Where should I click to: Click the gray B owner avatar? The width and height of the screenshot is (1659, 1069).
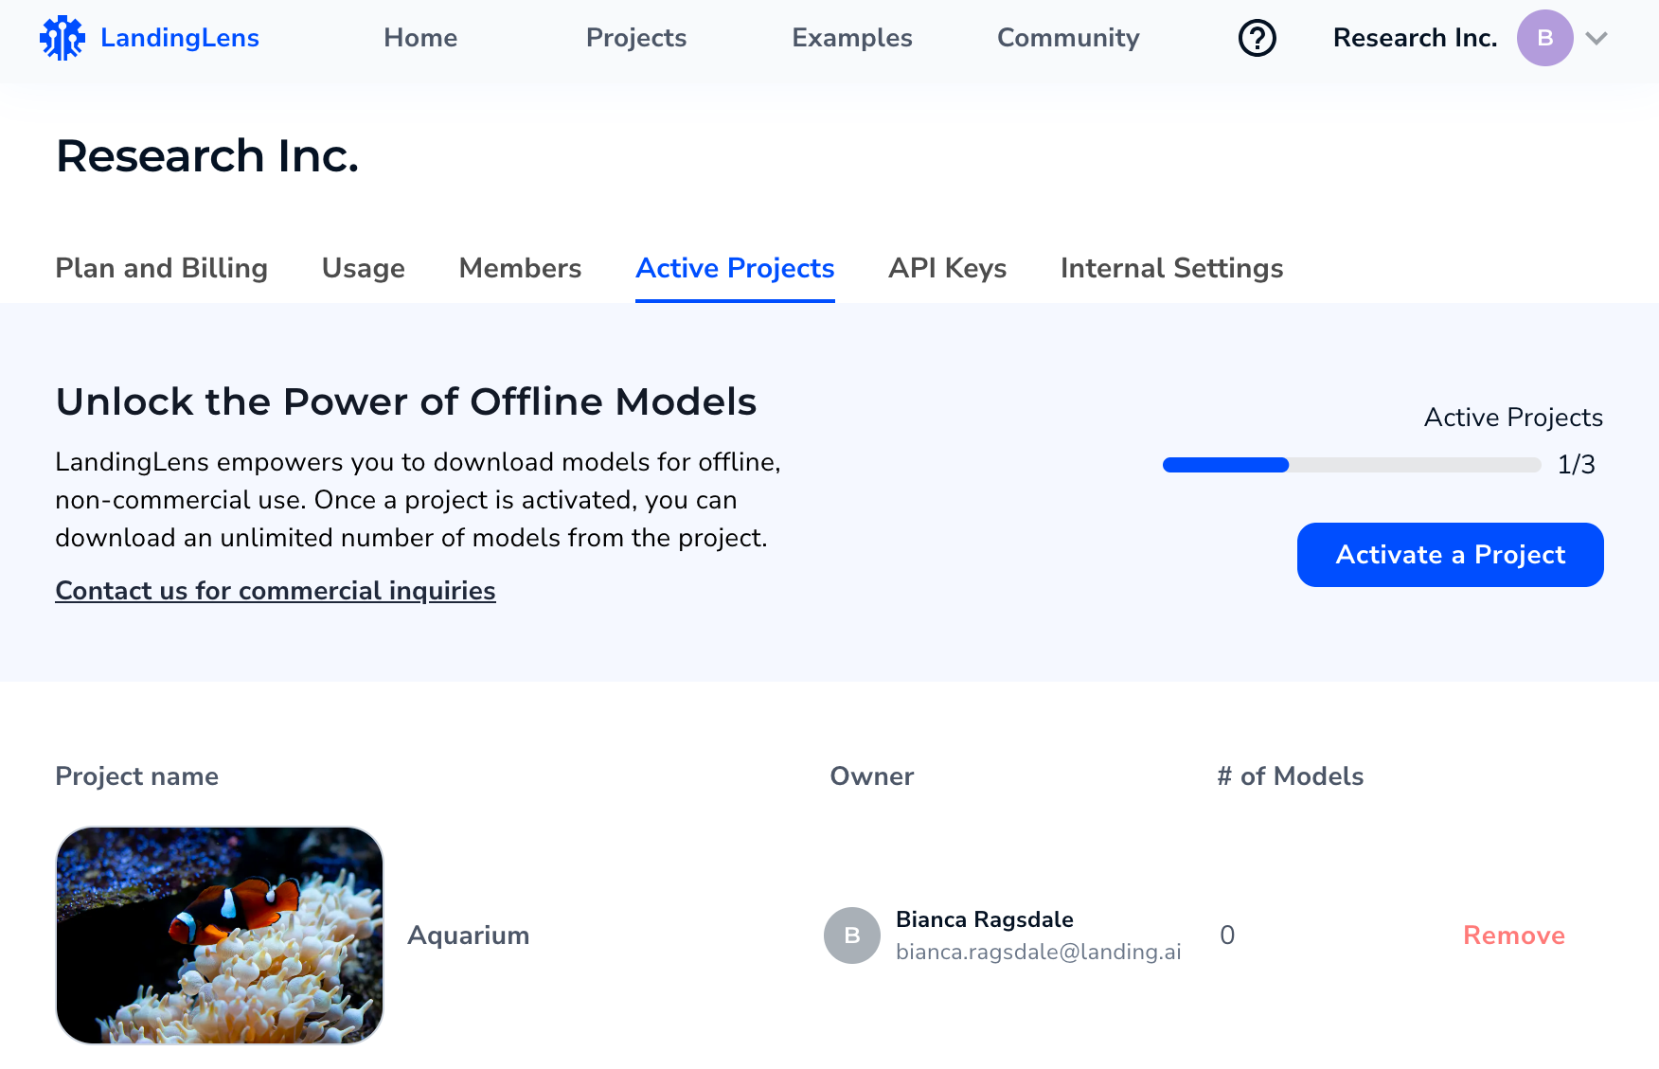click(851, 935)
